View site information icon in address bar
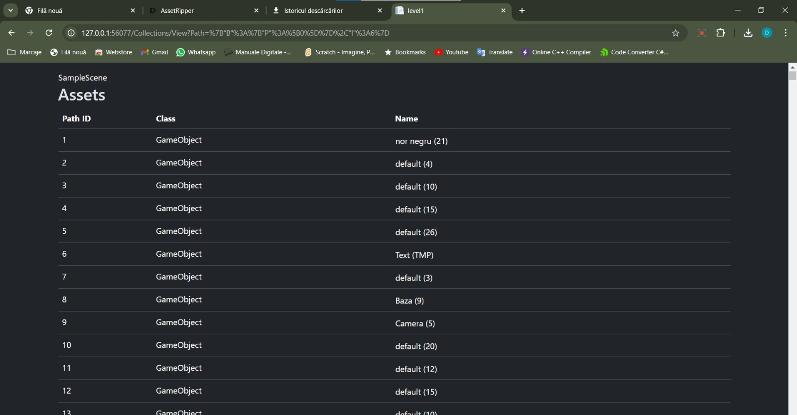 click(x=71, y=33)
